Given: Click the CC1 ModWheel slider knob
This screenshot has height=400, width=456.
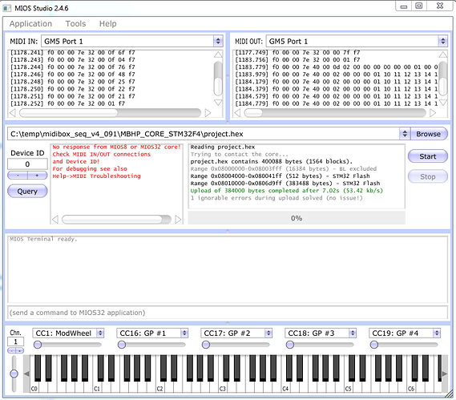Looking at the screenshot, I should point(38,345).
